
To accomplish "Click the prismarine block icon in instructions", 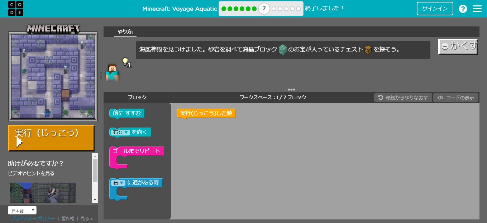I will [283, 50].
